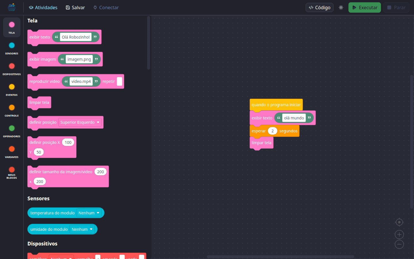
Task: Open the Dispositivos category
Action: pos(12,69)
